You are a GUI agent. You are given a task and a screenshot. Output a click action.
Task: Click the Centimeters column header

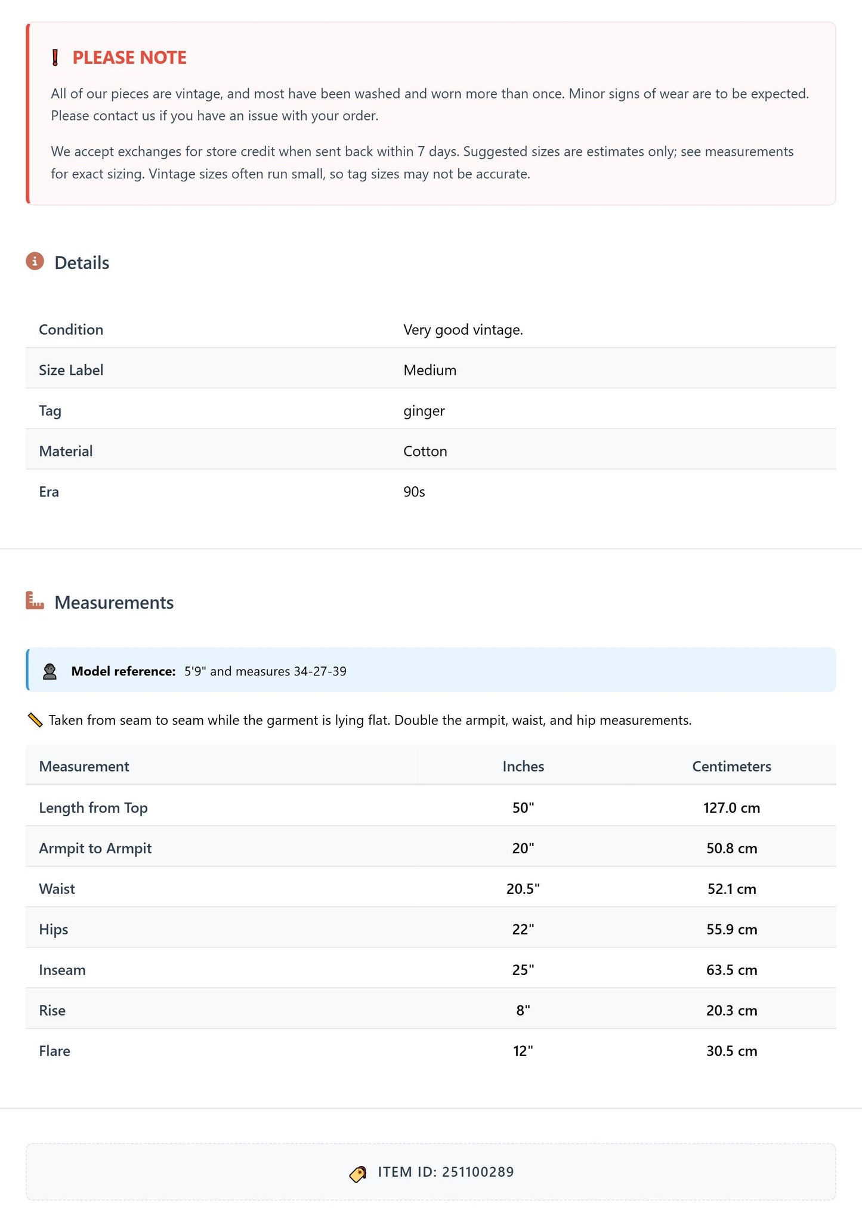pos(731,766)
